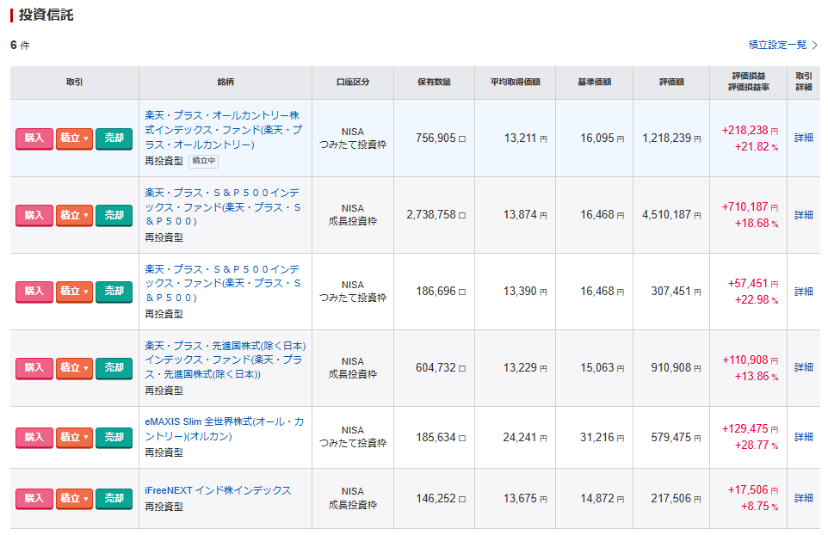828x535 pixels.
Task: Open iFreeNEXT インド株インデックス fund link
Action: click(x=218, y=490)
